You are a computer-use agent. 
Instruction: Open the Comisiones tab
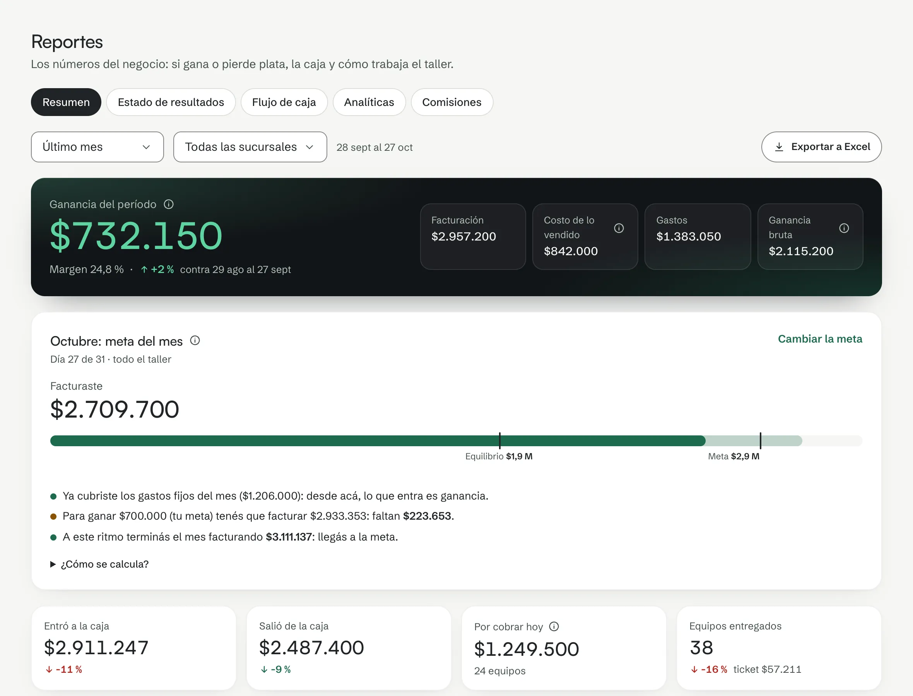tap(452, 102)
